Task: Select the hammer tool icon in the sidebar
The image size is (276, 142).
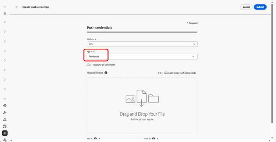Action: [x=5, y=112]
